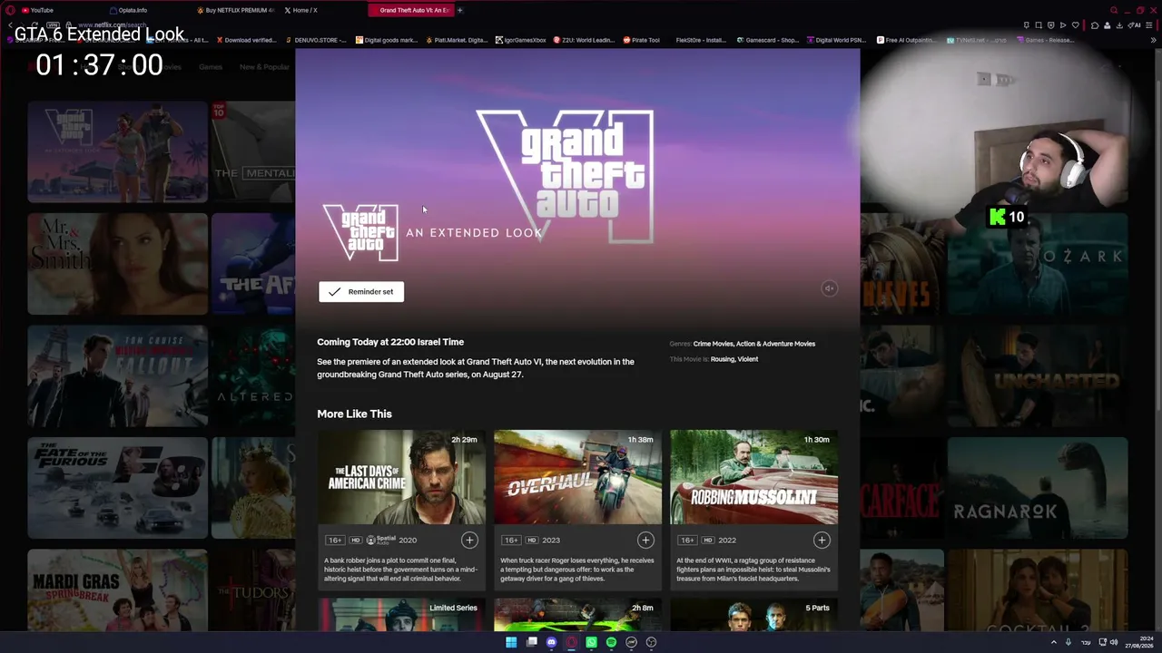Follow the Violent mood link
This screenshot has height=653, width=1162.
[748, 359]
